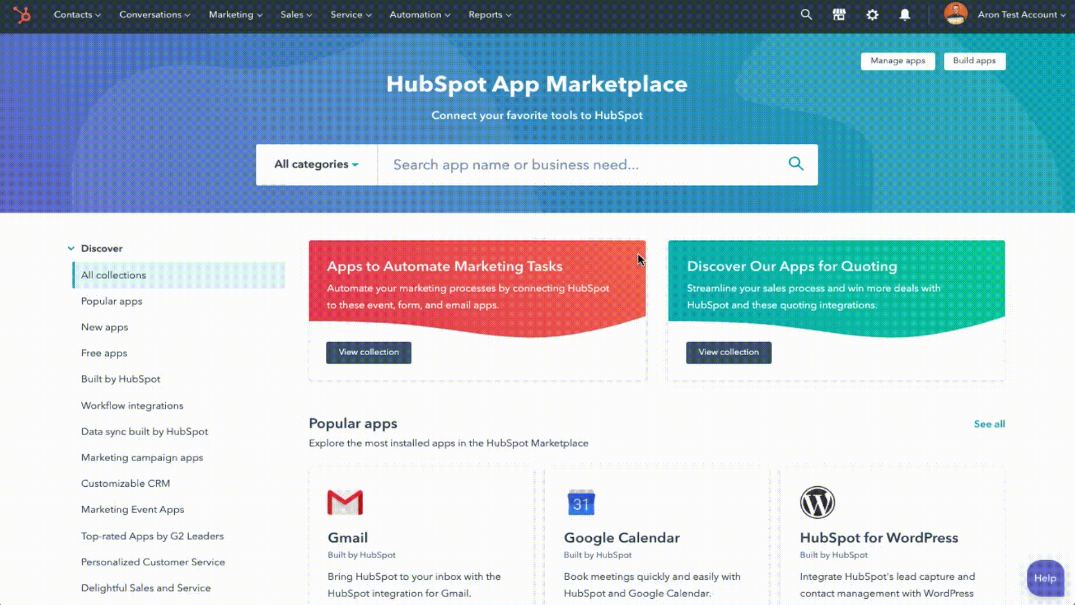Click the notifications bell
Screen dimensions: 1075x605
905,15
